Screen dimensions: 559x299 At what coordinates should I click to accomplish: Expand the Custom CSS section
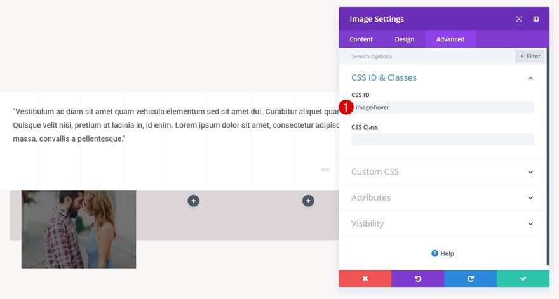442,172
